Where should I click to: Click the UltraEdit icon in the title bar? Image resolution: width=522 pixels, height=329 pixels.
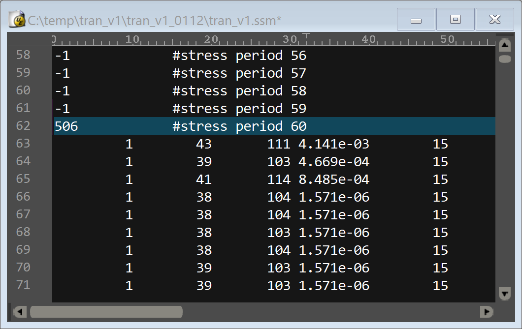pos(16,18)
